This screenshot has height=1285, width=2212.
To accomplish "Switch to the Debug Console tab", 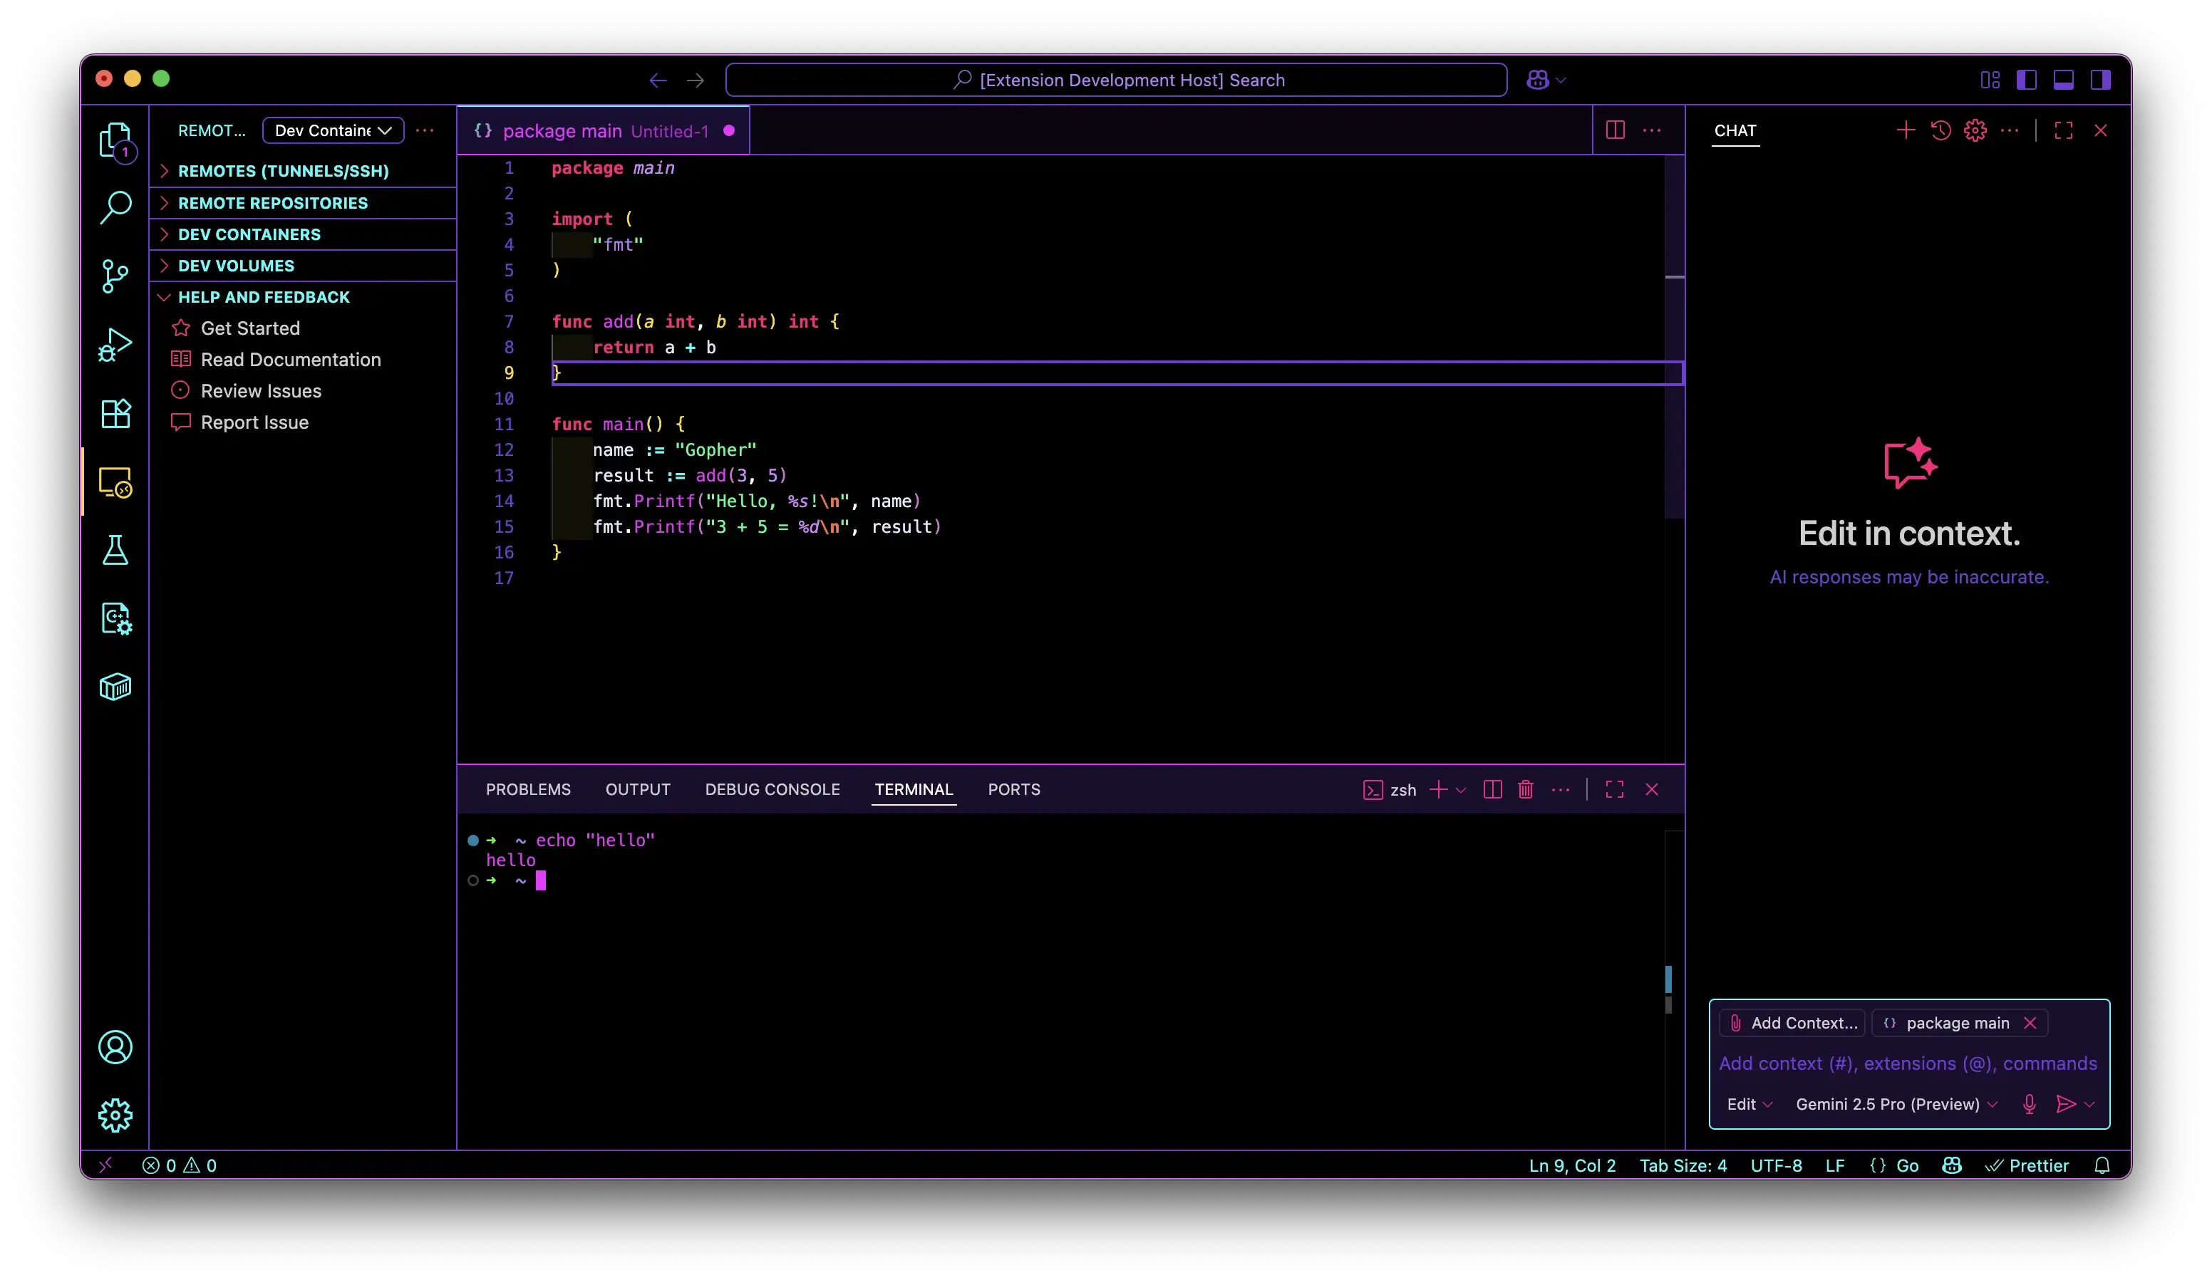I will (x=772, y=789).
